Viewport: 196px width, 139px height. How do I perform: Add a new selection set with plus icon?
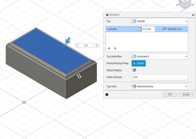click(x=109, y=48)
